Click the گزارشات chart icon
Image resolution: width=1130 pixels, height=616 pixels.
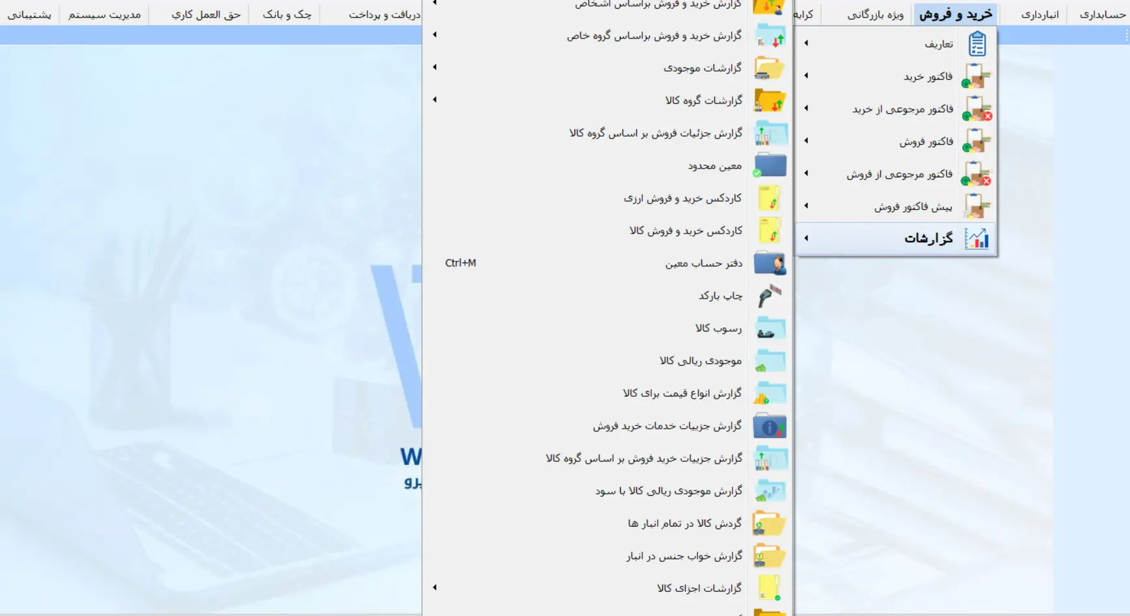point(976,239)
